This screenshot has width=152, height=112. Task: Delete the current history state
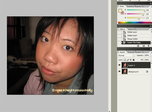[x=148, y=46]
